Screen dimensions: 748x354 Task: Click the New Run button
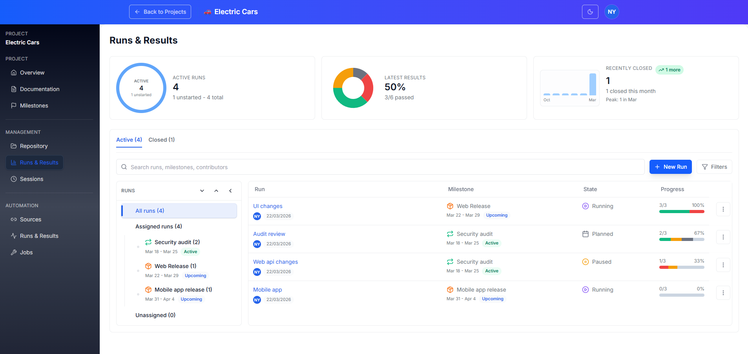670,166
